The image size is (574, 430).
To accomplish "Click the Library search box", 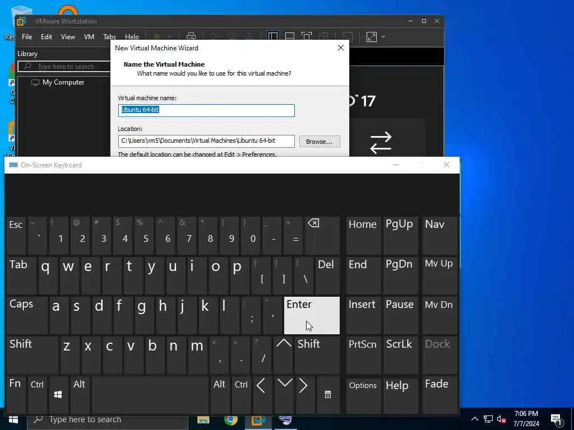I will pos(64,67).
